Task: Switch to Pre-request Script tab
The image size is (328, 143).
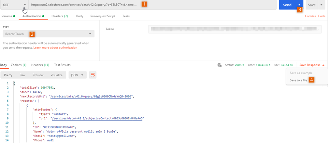Action: tap(103, 16)
